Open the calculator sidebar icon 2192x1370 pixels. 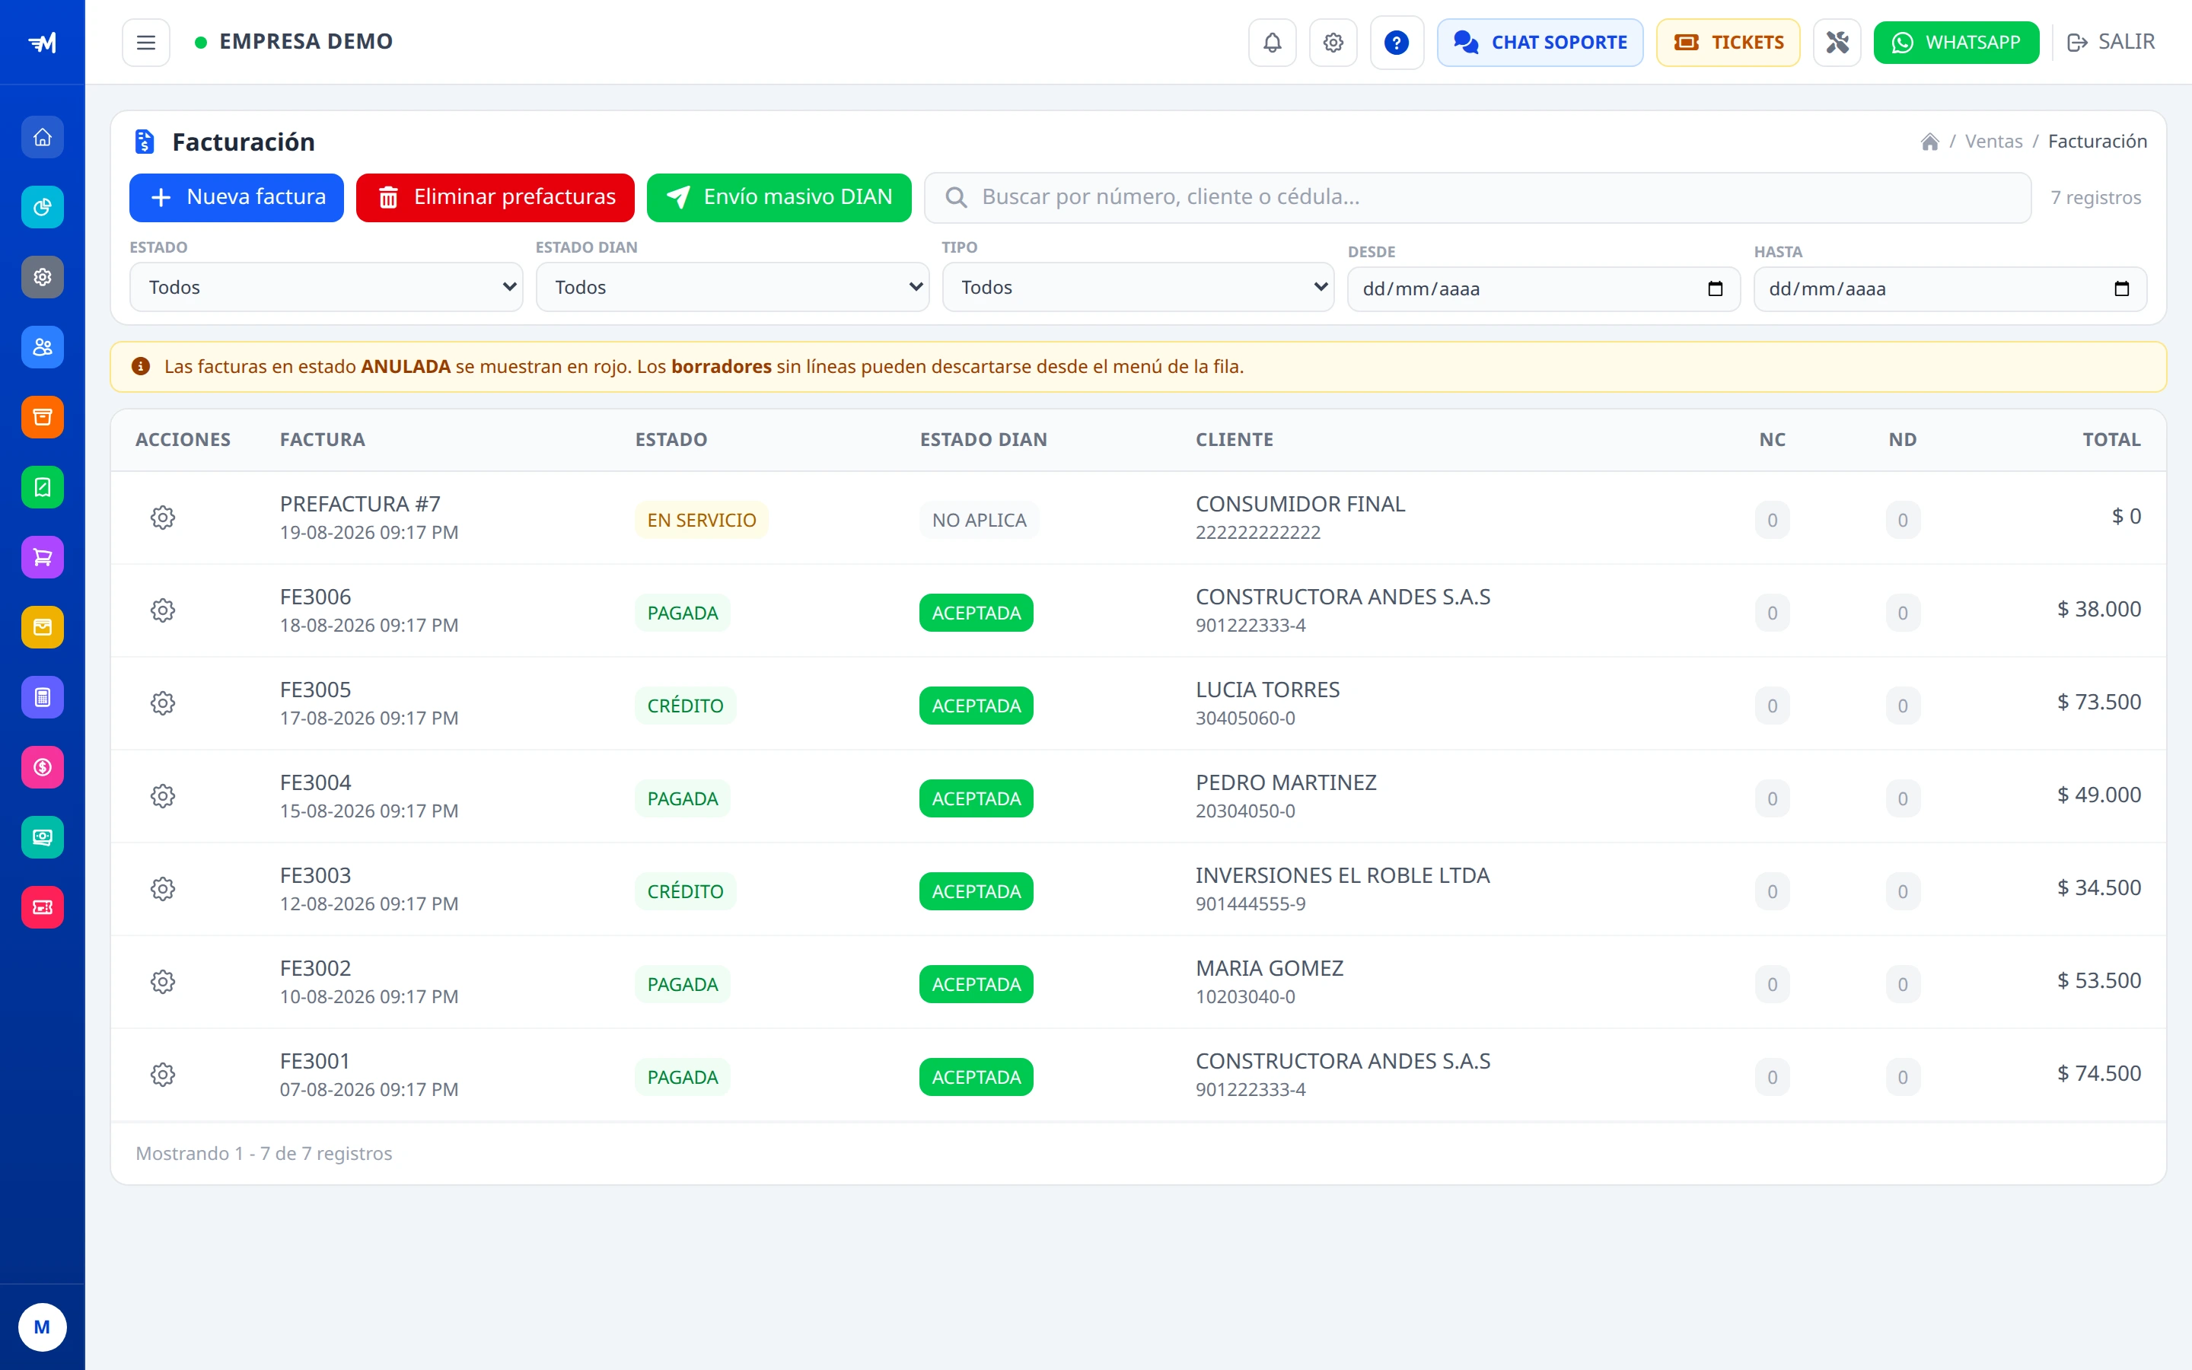coord(43,696)
